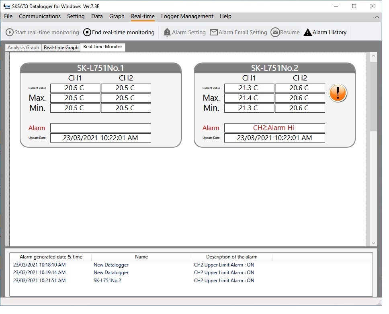Click the Alarm History button label

pos(330,32)
